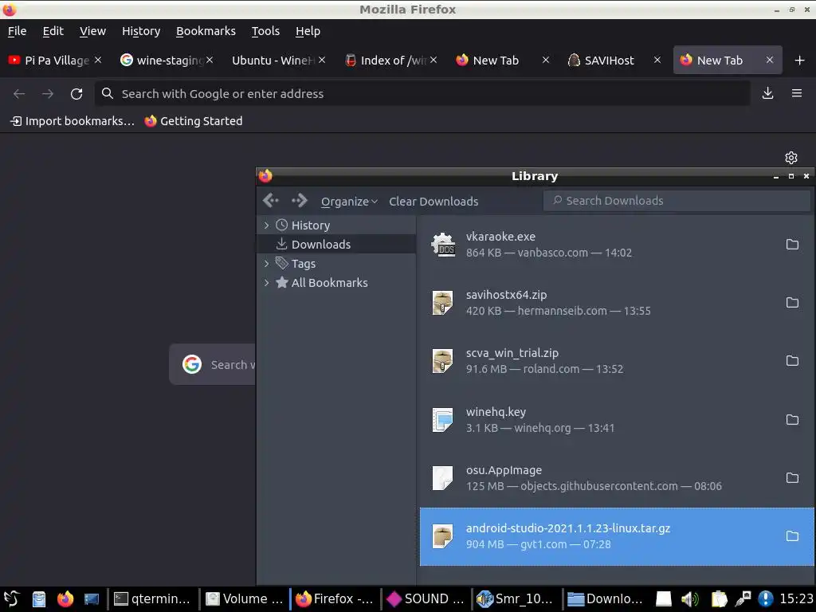Click Library forward navigation arrow
This screenshot has width=816, height=612.
pos(300,200)
